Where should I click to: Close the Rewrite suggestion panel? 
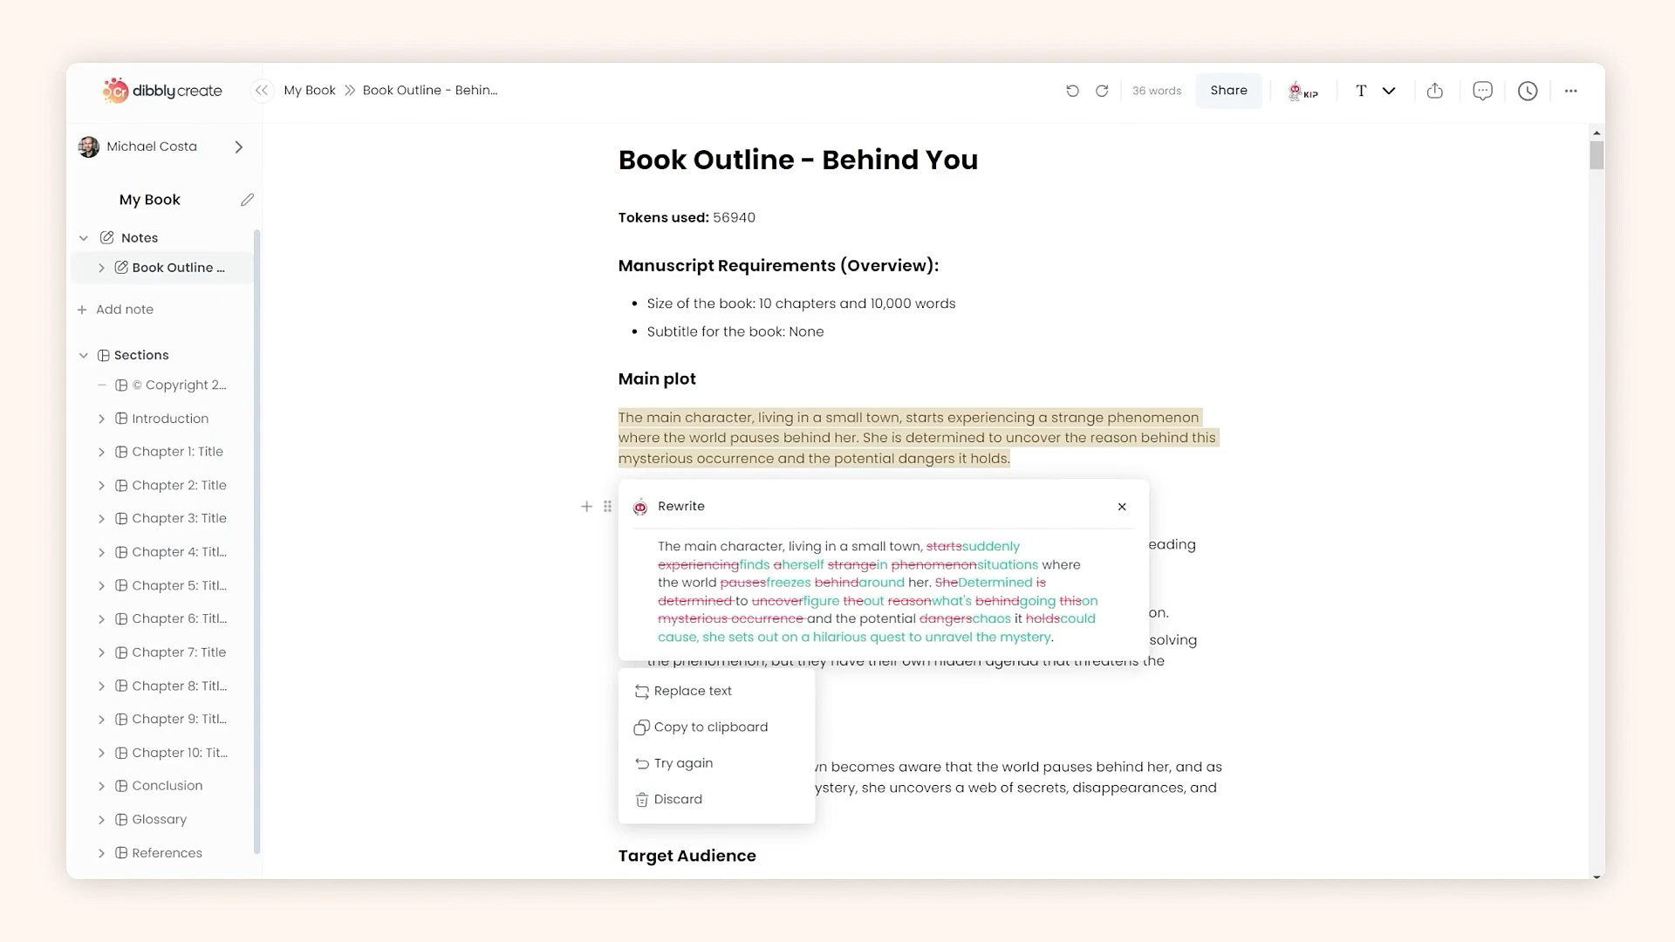(1122, 507)
